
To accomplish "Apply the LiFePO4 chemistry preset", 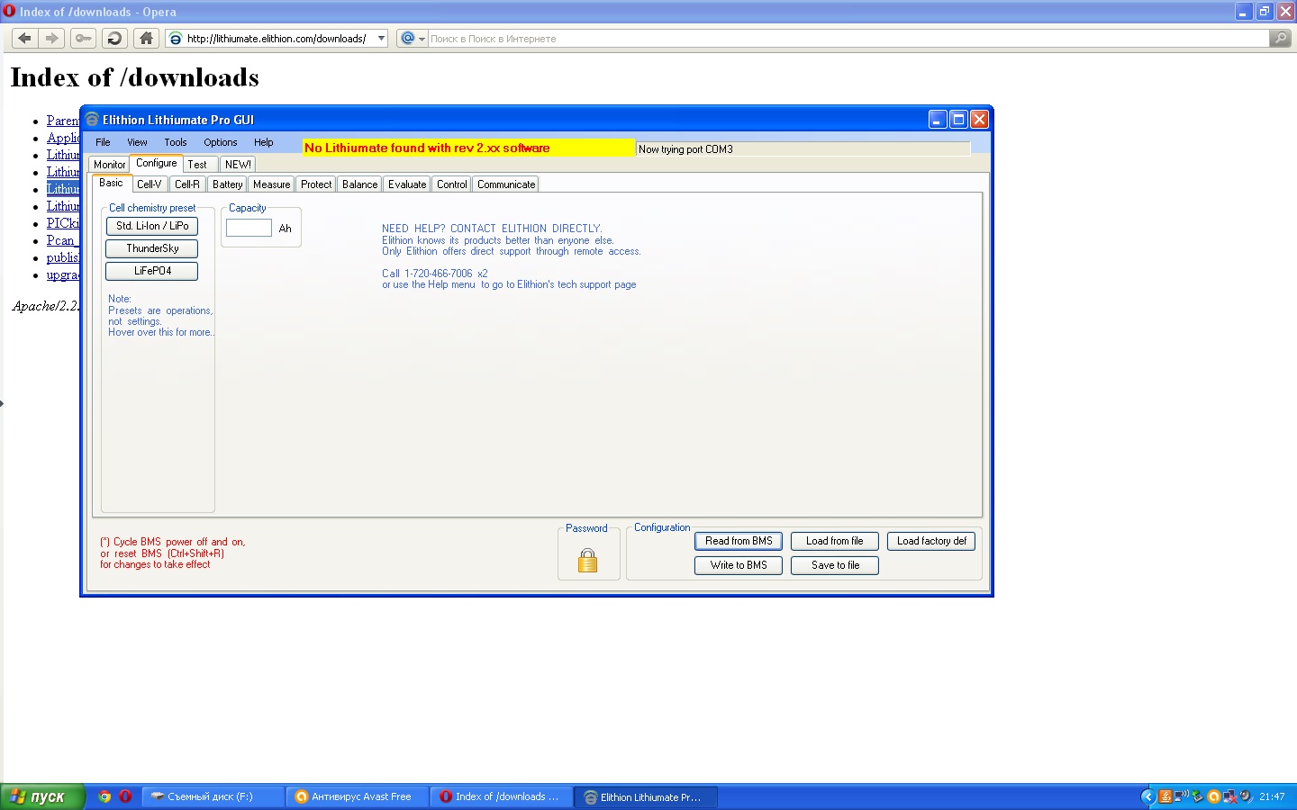I will tap(152, 271).
